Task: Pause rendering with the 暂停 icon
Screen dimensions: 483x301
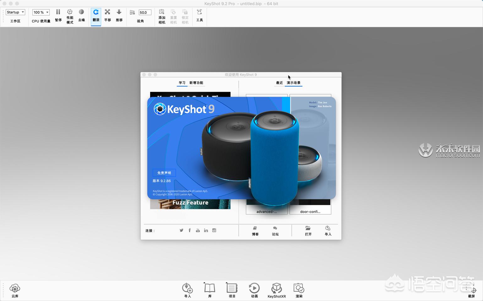Action: click(58, 12)
